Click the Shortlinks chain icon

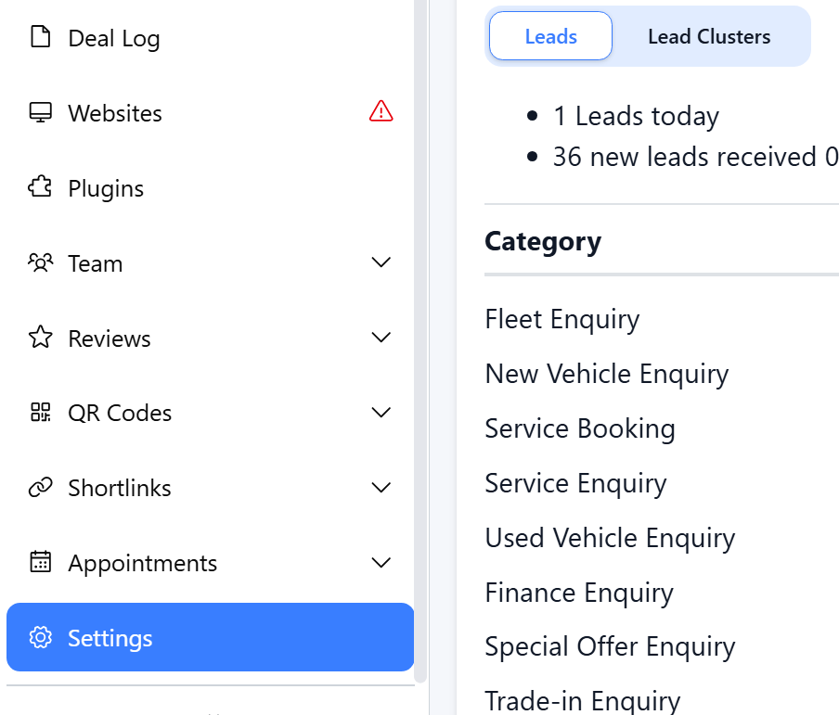click(40, 488)
